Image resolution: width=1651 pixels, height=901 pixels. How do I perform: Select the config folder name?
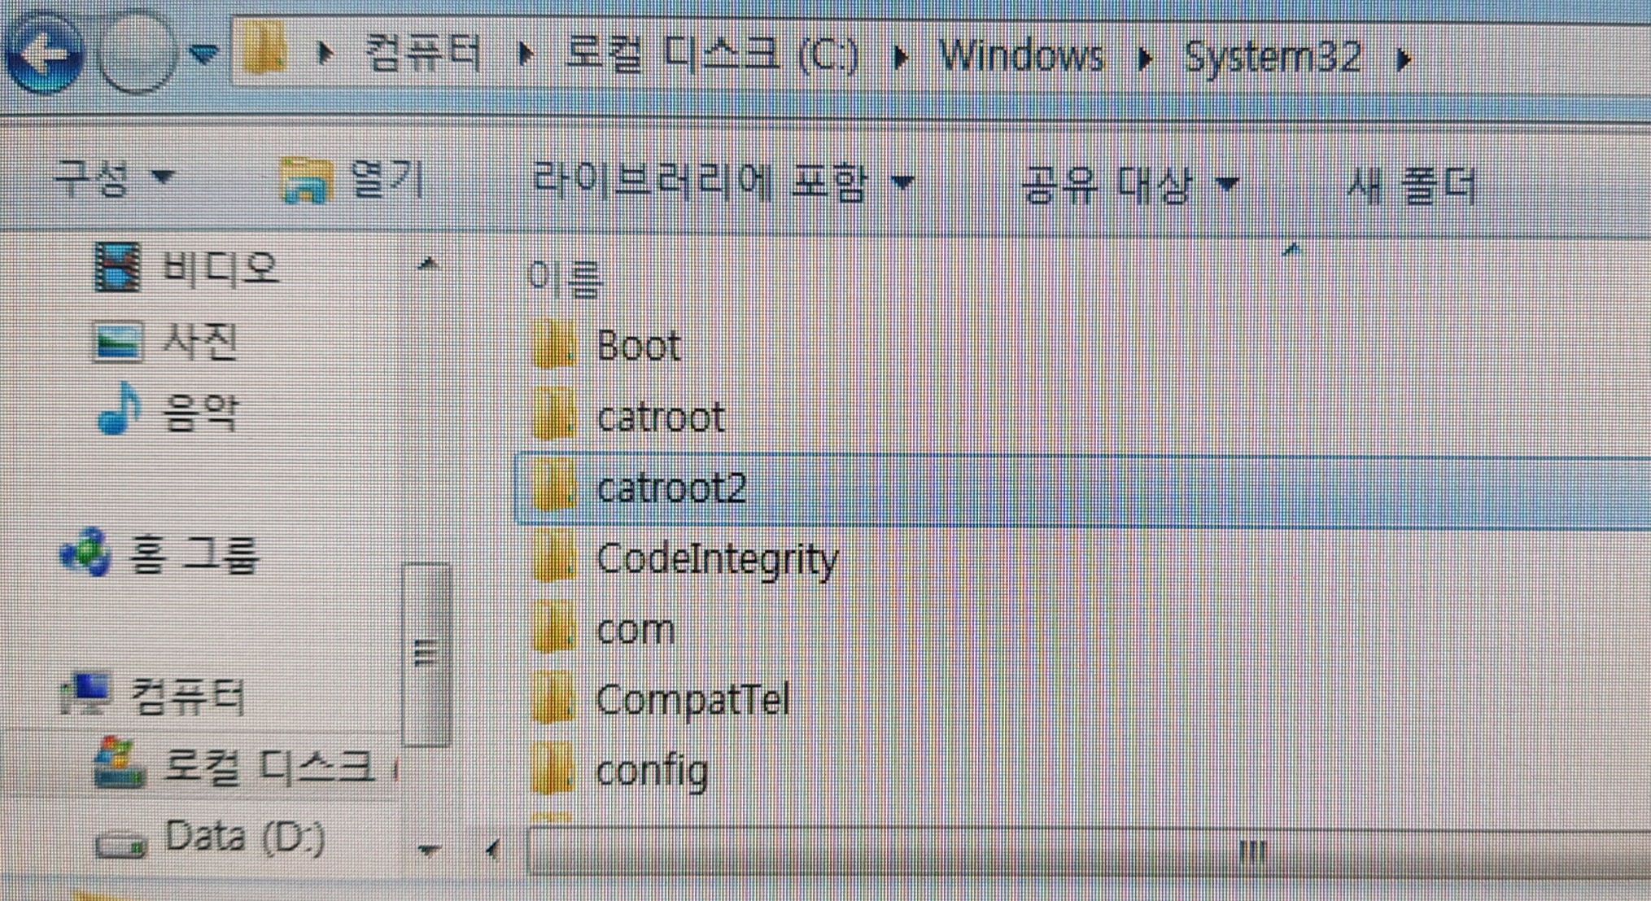[x=652, y=772]
